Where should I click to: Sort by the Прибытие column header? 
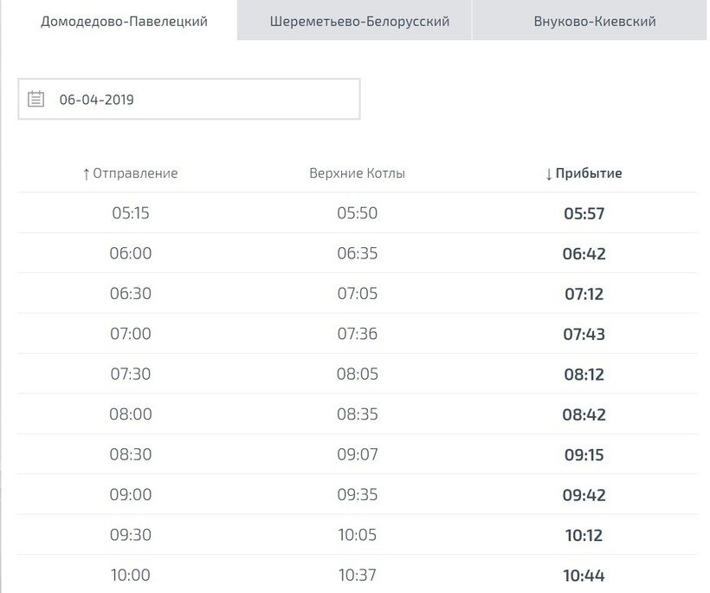pos(584,173)
